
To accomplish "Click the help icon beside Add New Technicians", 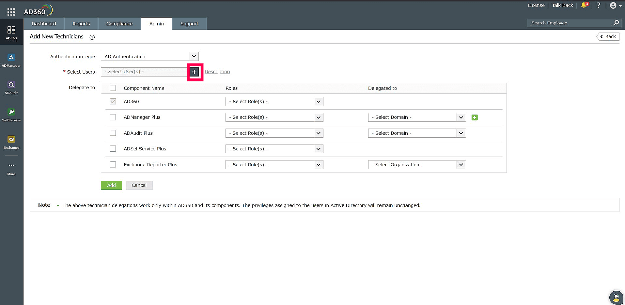I will click(92, 37).
